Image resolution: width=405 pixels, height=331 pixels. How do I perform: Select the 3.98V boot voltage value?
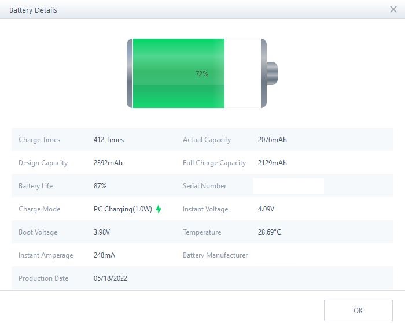point(102,232)
